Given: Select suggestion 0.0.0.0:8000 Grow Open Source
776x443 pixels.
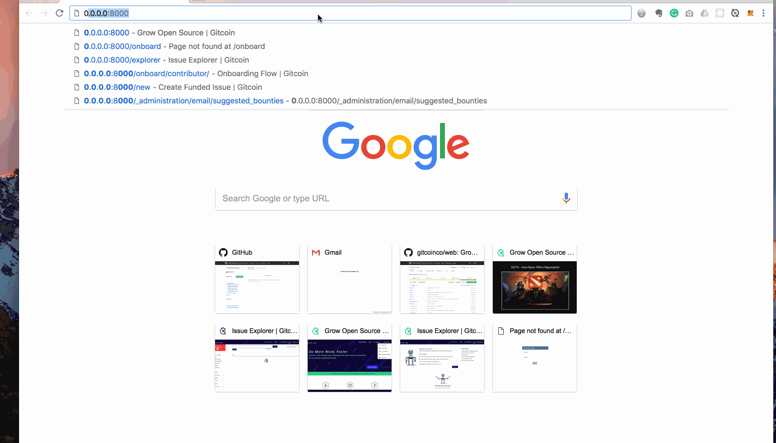Looking at the screenshot, I should tap(396, 33).
